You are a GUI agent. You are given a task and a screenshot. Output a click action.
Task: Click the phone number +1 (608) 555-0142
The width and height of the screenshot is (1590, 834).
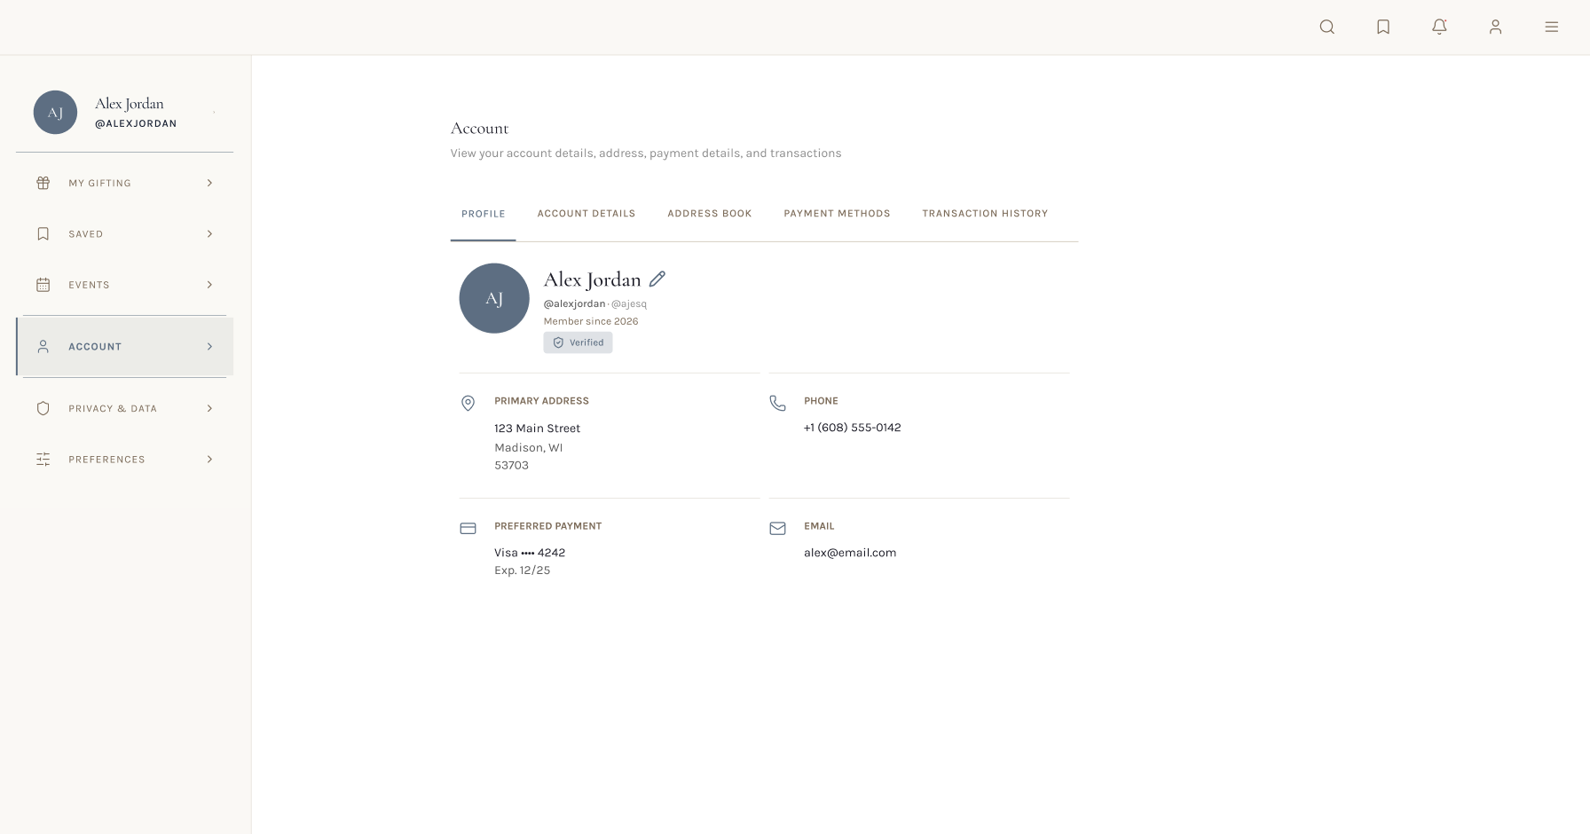click(x=852, y=428)
